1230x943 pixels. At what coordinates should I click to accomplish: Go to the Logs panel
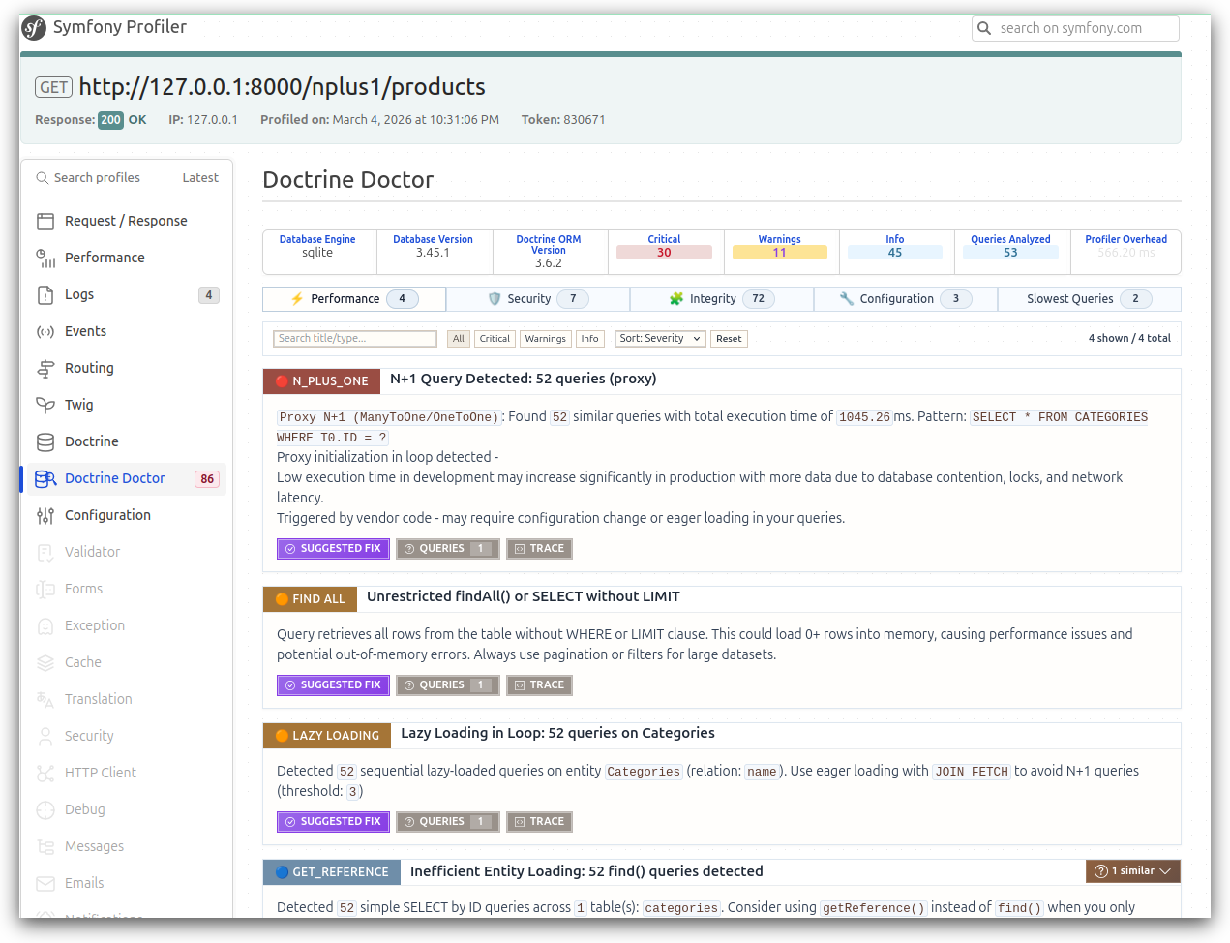127,294
